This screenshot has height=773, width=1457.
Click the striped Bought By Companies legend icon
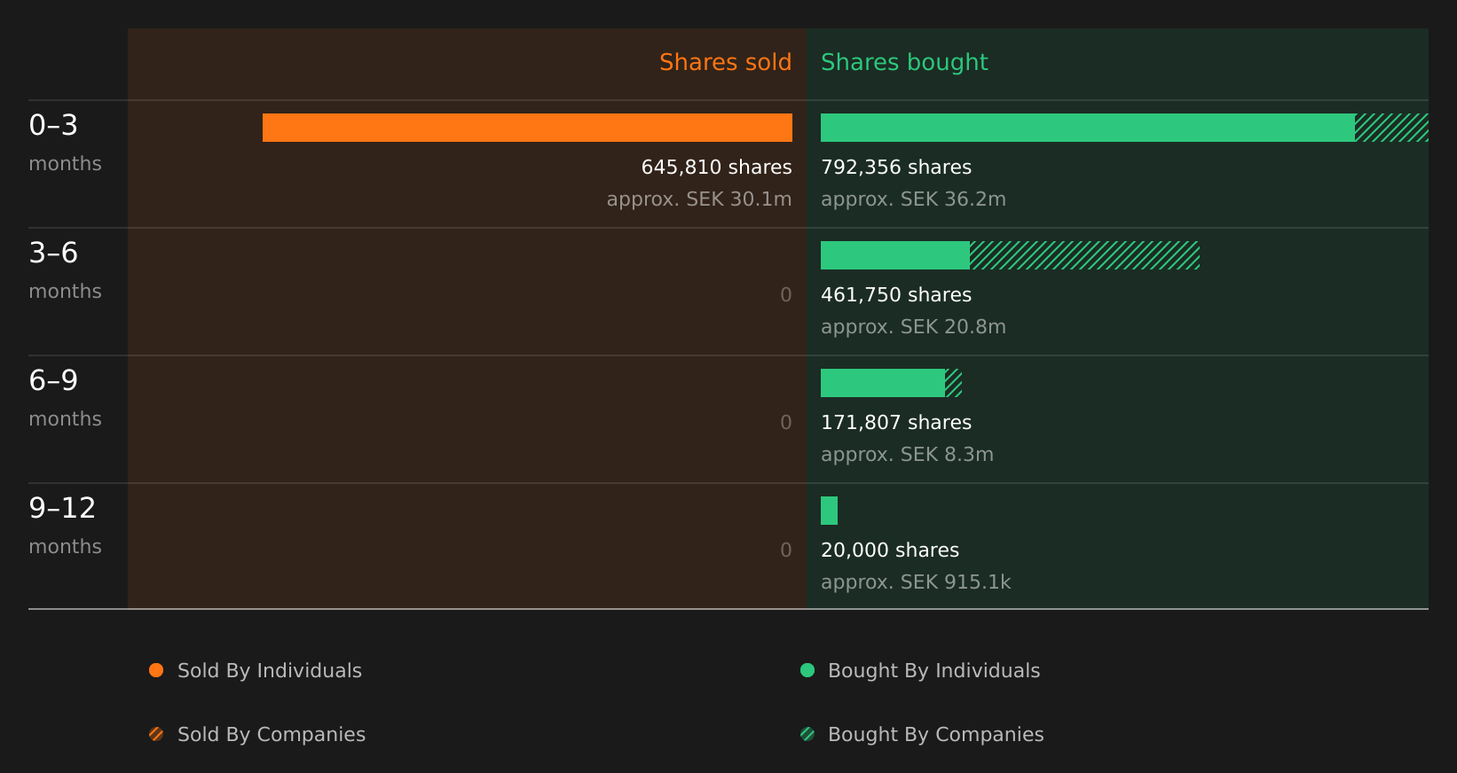click(807, 734)
